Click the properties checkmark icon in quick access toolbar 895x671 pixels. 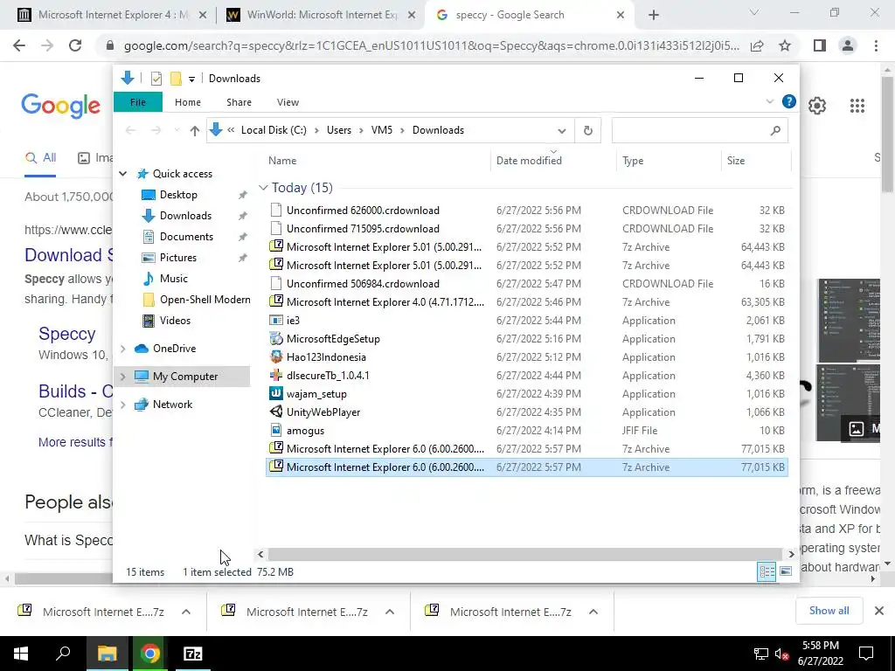(156, 79)
